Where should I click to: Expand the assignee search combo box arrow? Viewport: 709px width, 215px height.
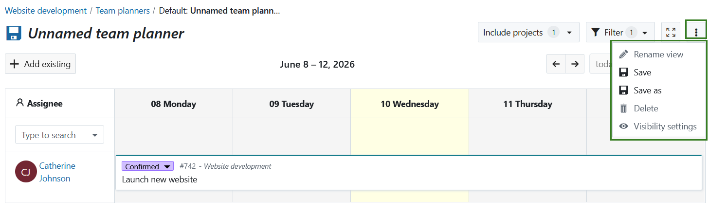(95, 135)
